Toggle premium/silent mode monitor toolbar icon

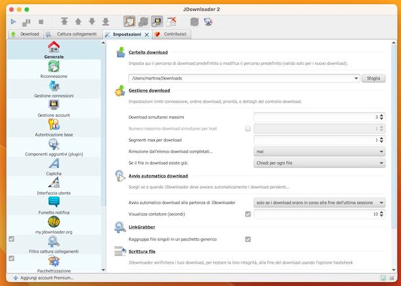coord(156,22)
